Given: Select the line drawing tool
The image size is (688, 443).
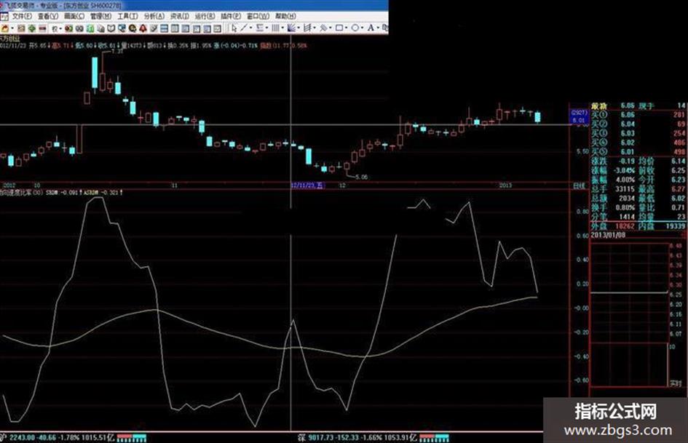Looking at the screenshot, I should point(244,28).
